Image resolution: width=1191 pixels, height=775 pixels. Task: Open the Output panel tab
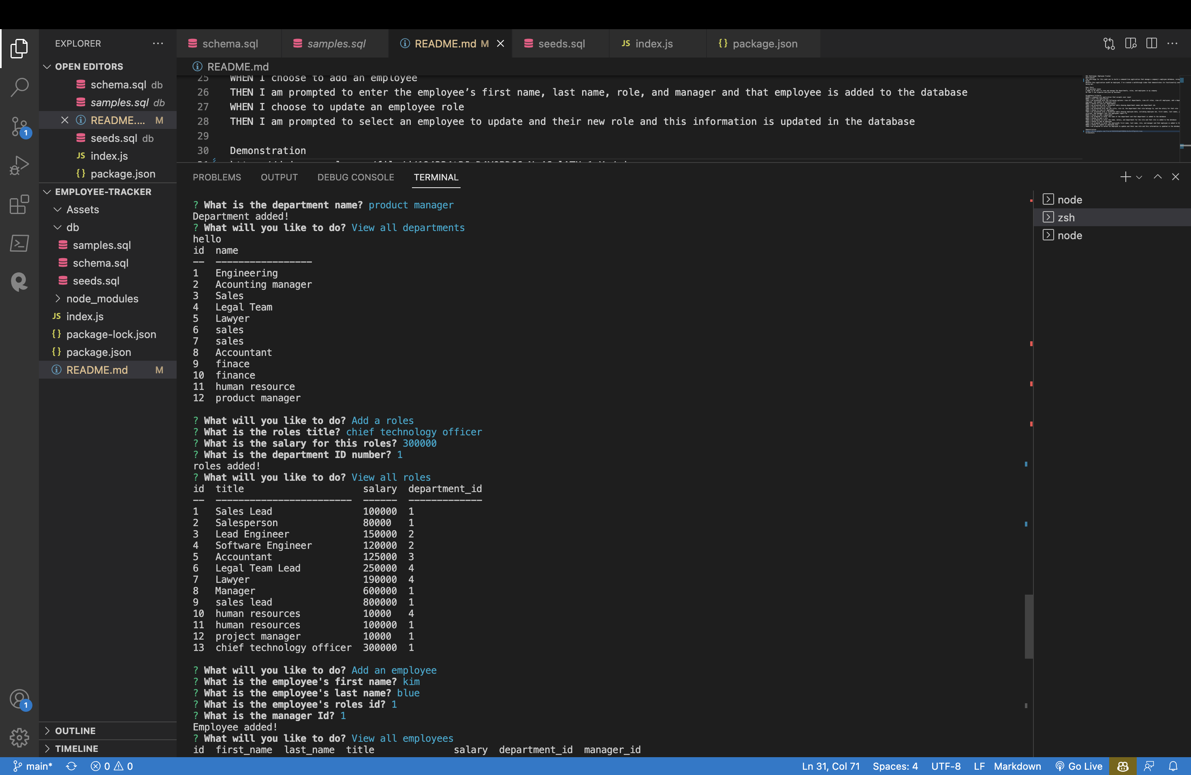pyautogui.click(x=279, y=177)
